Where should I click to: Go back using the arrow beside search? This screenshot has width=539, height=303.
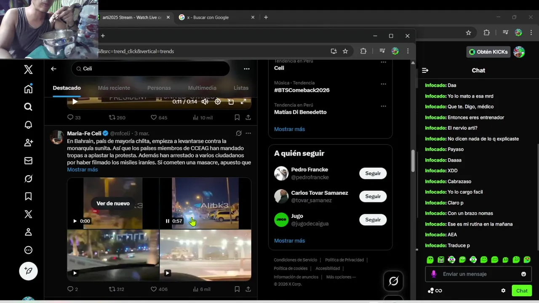pos(53,69)
